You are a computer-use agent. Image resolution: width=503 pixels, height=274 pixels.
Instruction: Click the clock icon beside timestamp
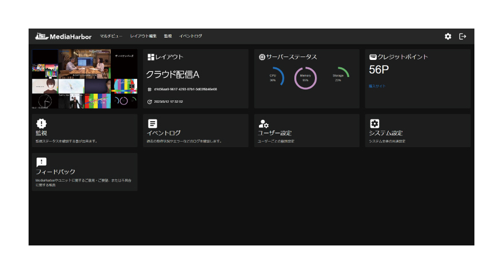[x=150, y=102]
